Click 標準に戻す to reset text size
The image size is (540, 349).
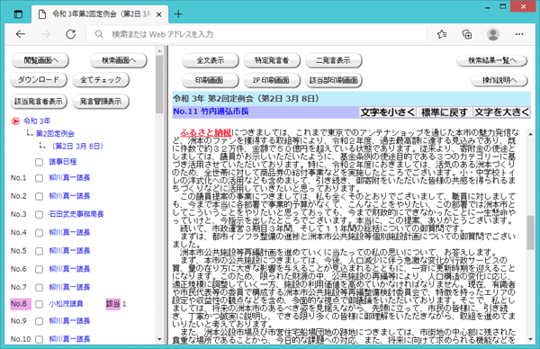pyautogui.click(x=445, y=112)
